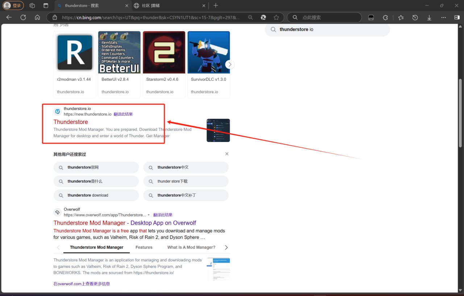Screen dimensions: 464x296
Task: Open the favorites list icon
Action: point(401,17)
